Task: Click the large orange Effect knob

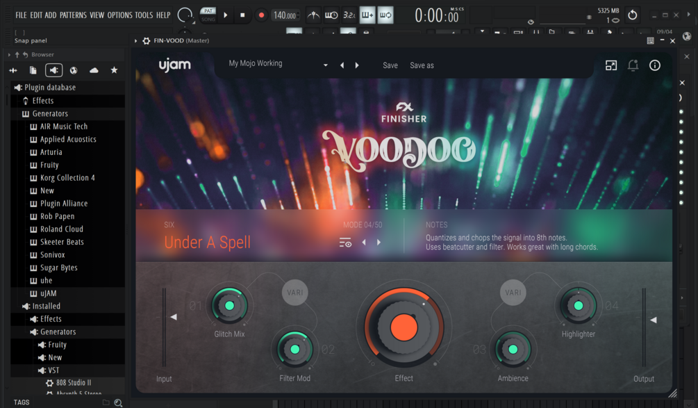Action: tap(404, 327)
